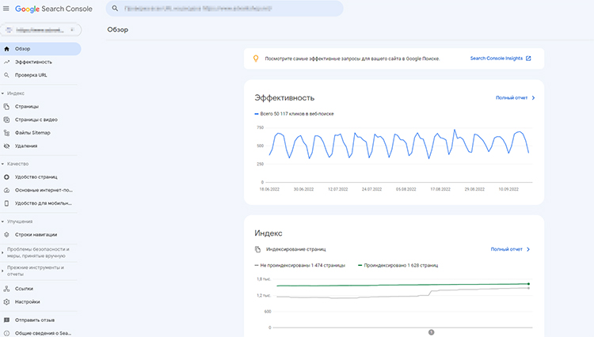The height and width of the screenshot is (337, 594).
Task: Open Эффективность in the sidebar
Action: point(33,62)
